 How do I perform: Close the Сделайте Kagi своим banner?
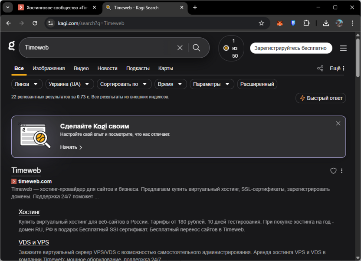(x=338, y=124)
